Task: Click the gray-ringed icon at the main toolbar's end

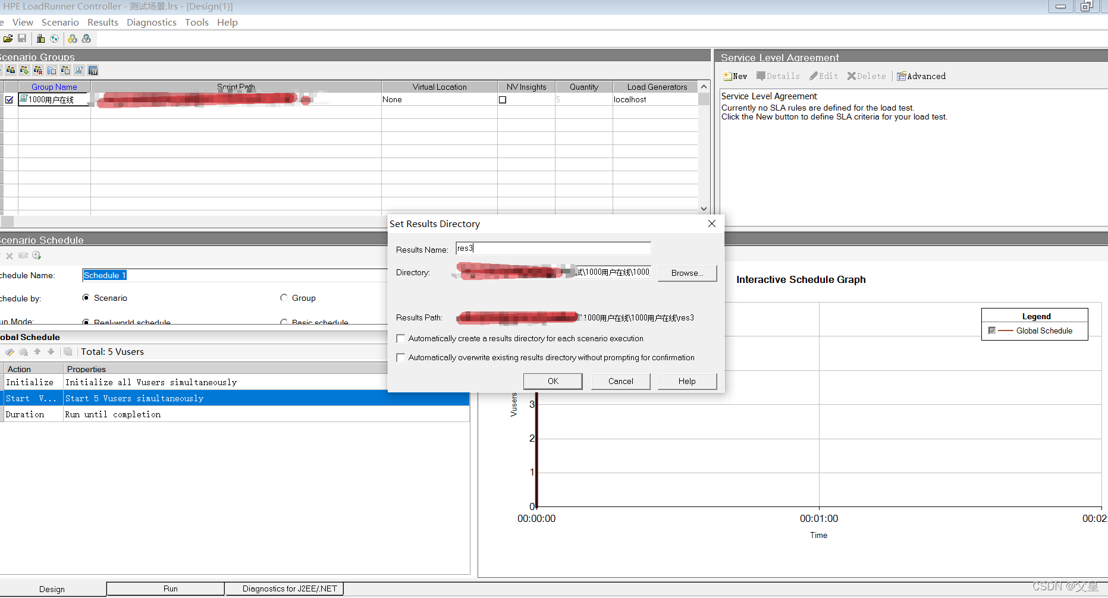Action: [87, 39]
